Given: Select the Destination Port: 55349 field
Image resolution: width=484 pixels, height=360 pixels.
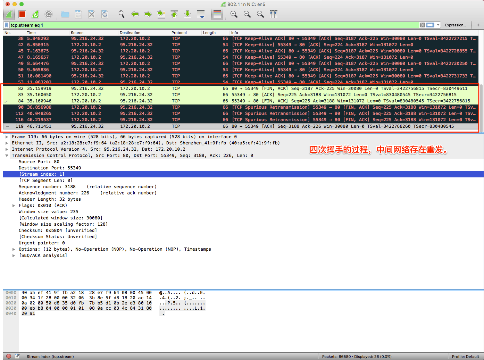Looking at the screenshot, I should click(x=243, y=168).
